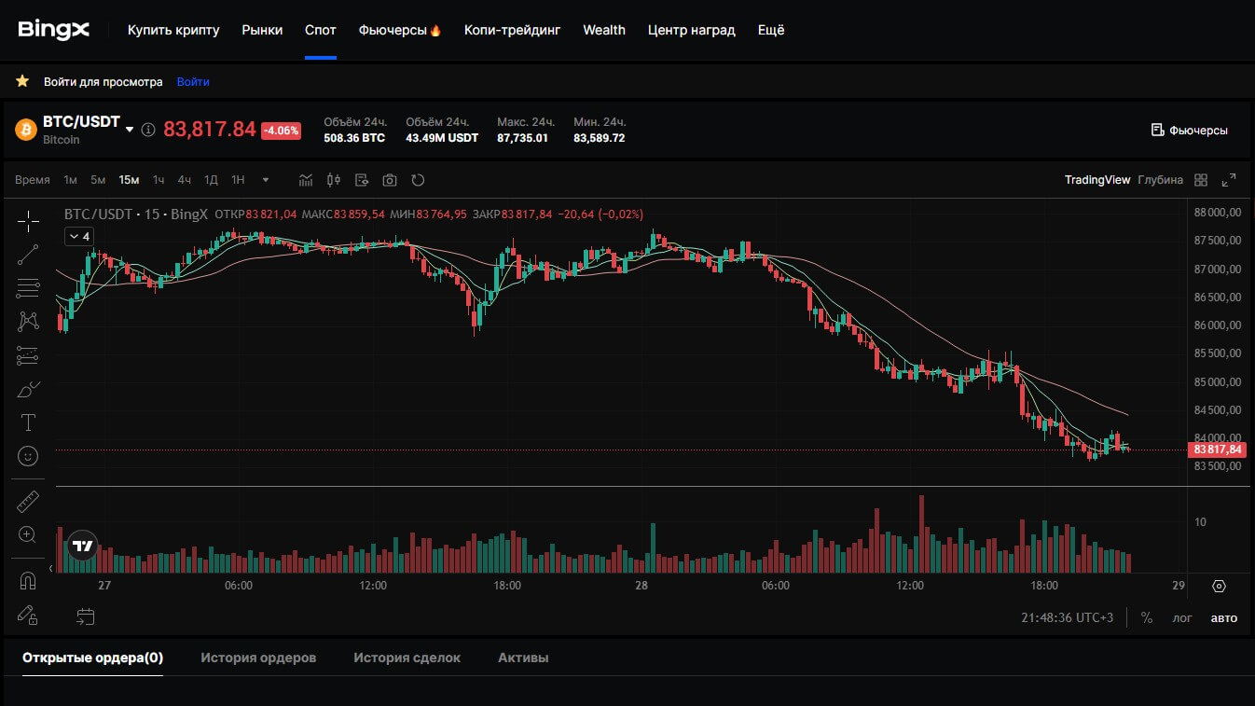Activate the magnet mode tool
The width and height of the screenshot is (1255, 706).
(28, 581)
